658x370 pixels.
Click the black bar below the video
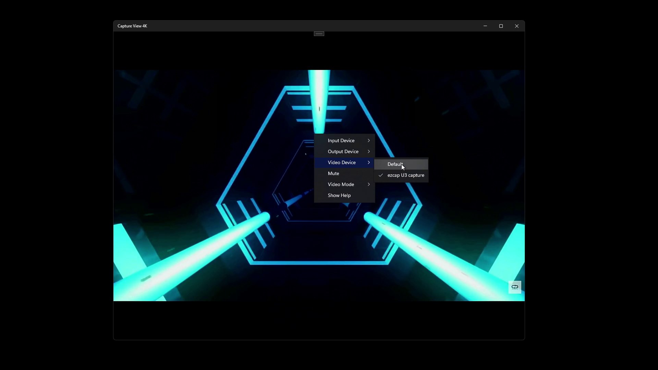coord(319,320)
